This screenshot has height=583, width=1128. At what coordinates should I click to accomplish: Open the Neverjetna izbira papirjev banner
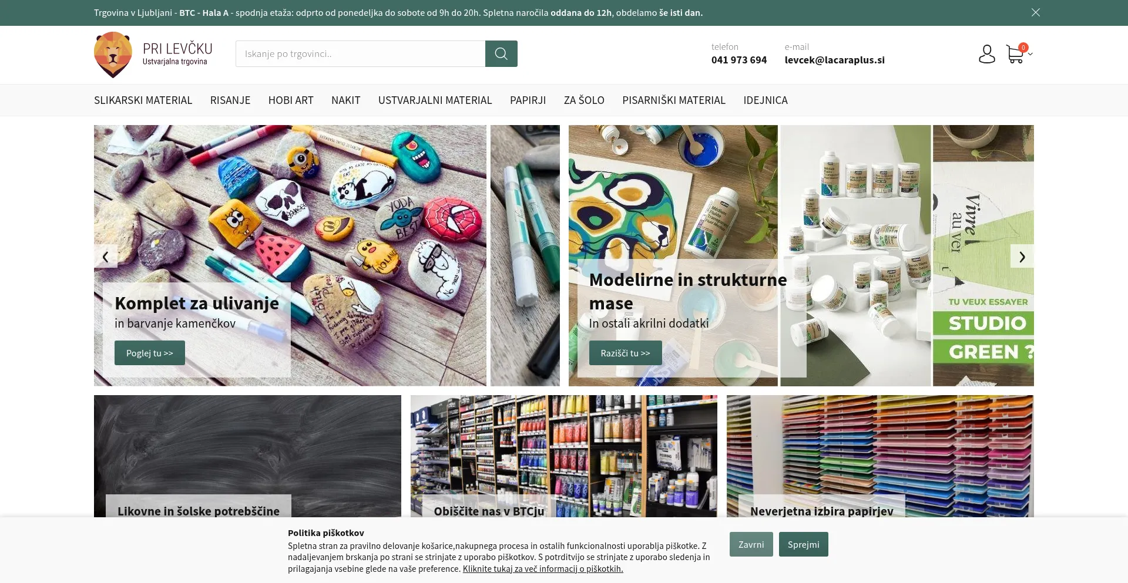880,456
